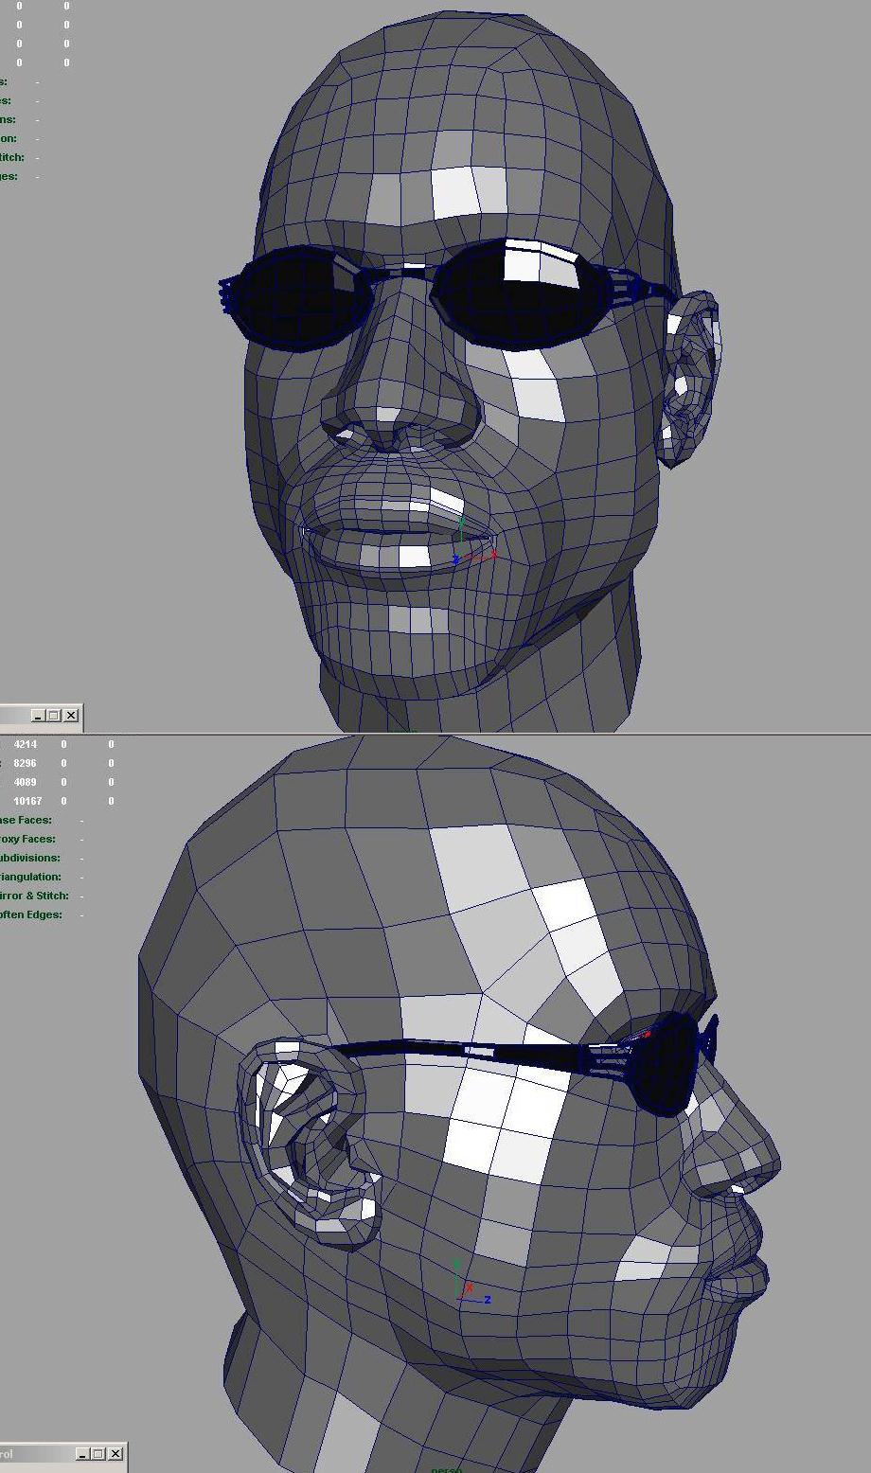Image resolution: width=871 pixels, height=1473 pixels.
Task: Click the blue Z axis label in side view
Action: click(488, 1300)
